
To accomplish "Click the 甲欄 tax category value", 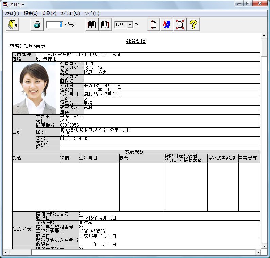I will coord(88,103).
